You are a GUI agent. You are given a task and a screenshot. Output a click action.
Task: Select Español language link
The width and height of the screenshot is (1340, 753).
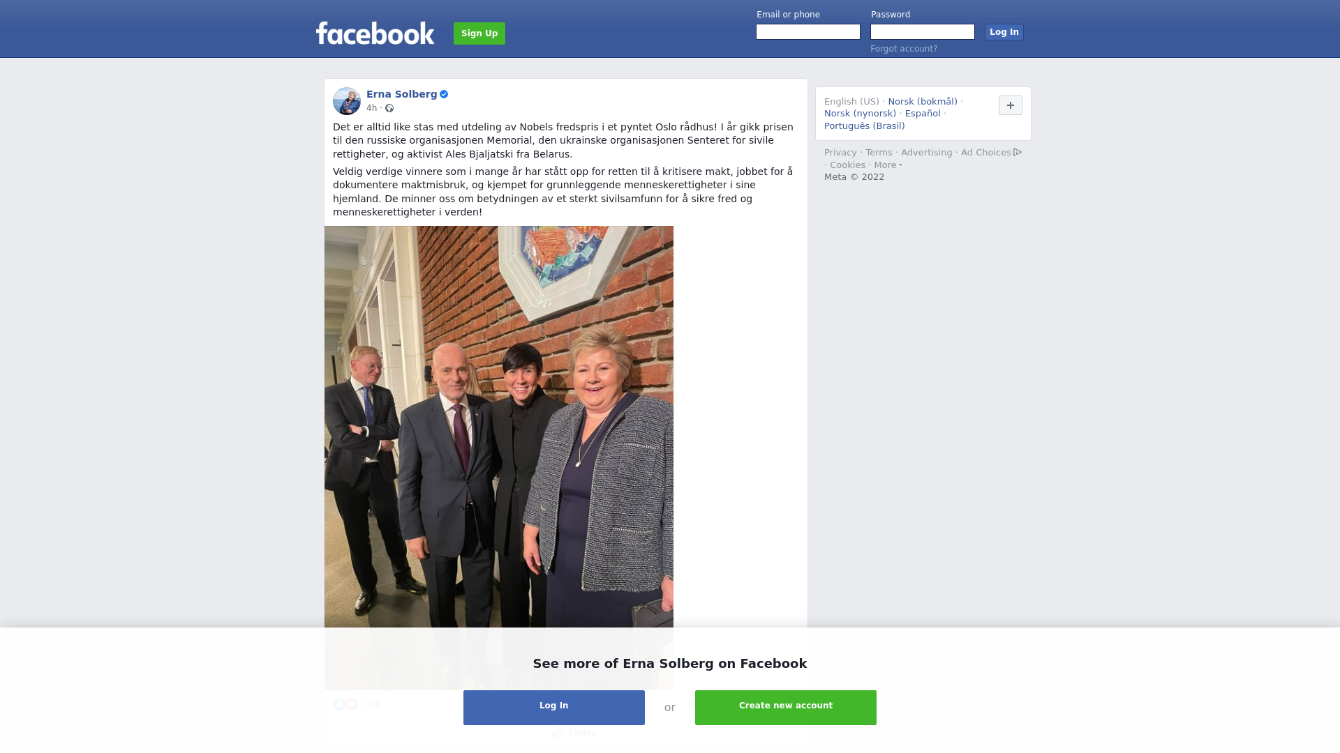coord(923,114)
